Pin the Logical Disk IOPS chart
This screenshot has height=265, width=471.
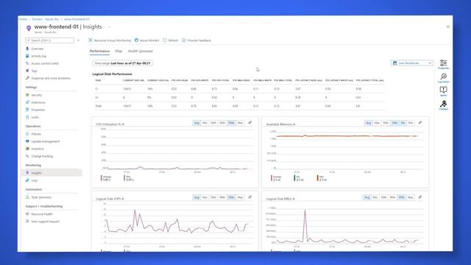click(x=250, y=197)
